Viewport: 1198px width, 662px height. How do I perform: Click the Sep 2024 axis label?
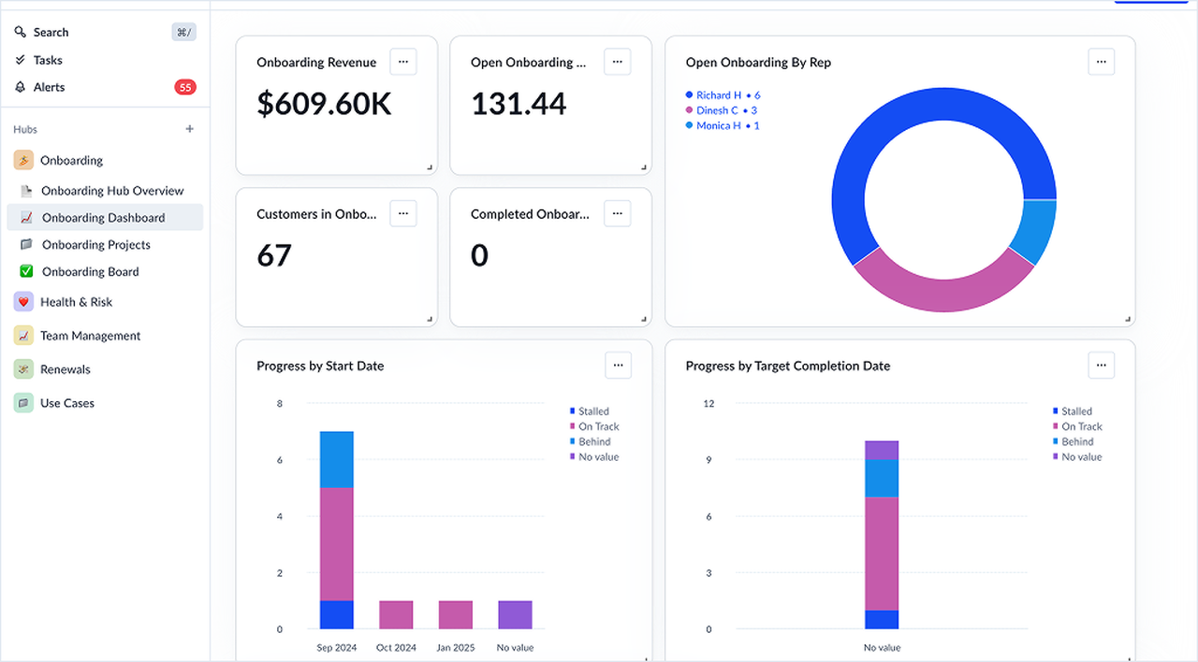pos(337,648)
